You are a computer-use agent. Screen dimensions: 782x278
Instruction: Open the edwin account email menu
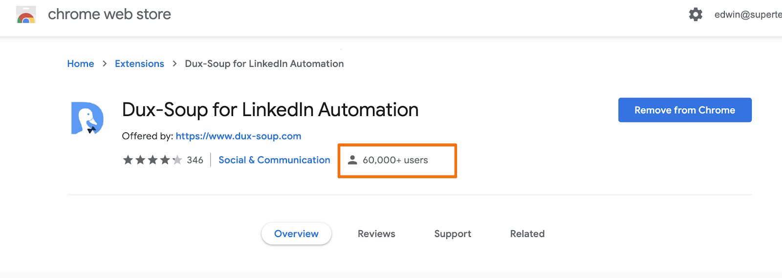pyautogui.click(x=748, y=15)
